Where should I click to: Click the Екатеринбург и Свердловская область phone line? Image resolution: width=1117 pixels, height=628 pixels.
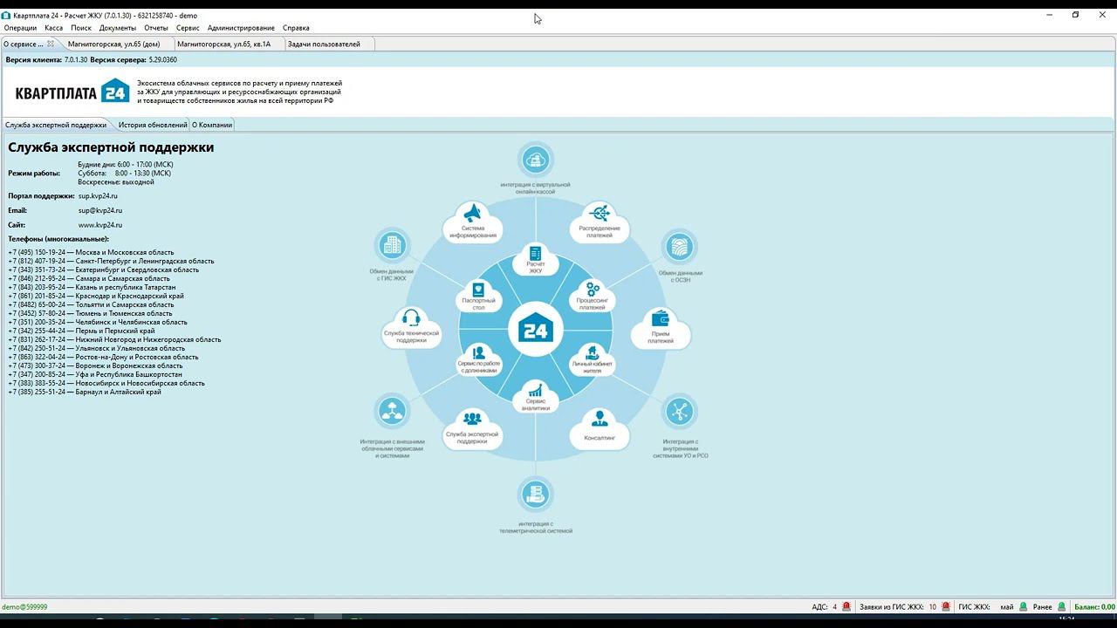104,270
